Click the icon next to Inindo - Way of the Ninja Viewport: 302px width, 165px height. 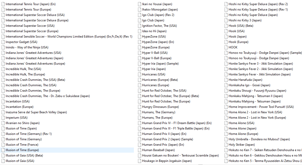point(3,47)
